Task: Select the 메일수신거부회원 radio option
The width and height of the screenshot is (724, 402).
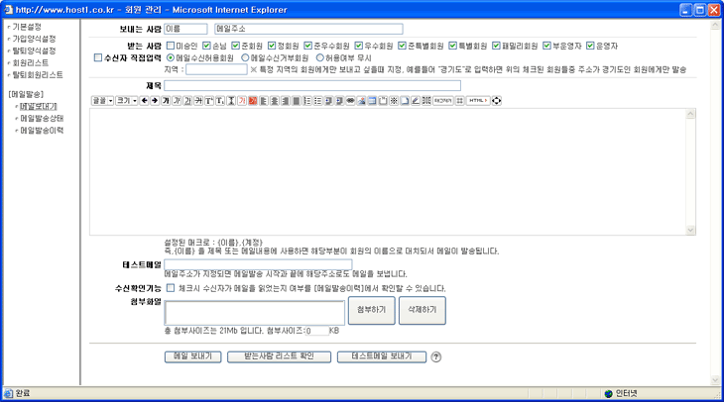Action: click(x=245, y=57)
